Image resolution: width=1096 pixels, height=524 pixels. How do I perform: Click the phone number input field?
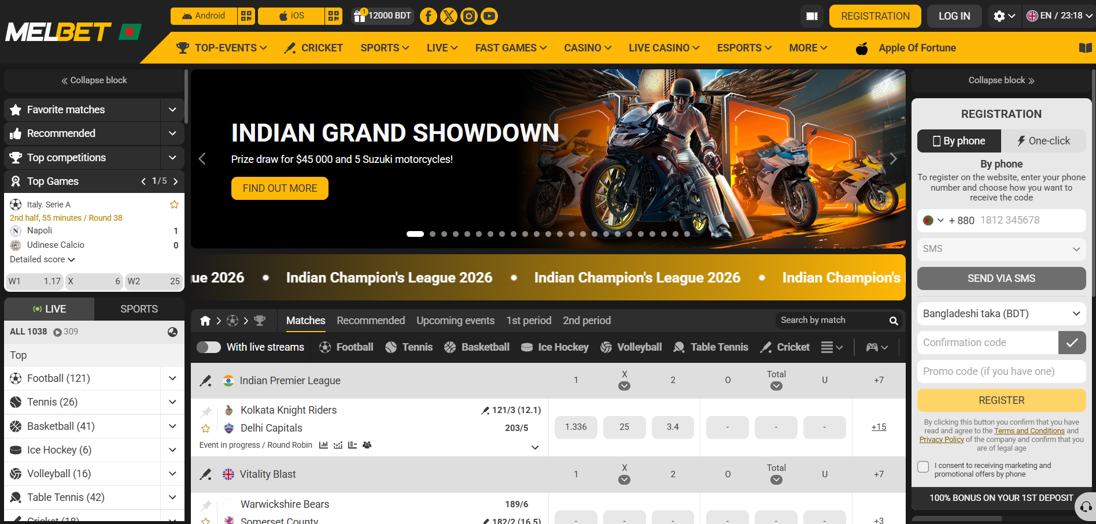(x=1029, y=220)
